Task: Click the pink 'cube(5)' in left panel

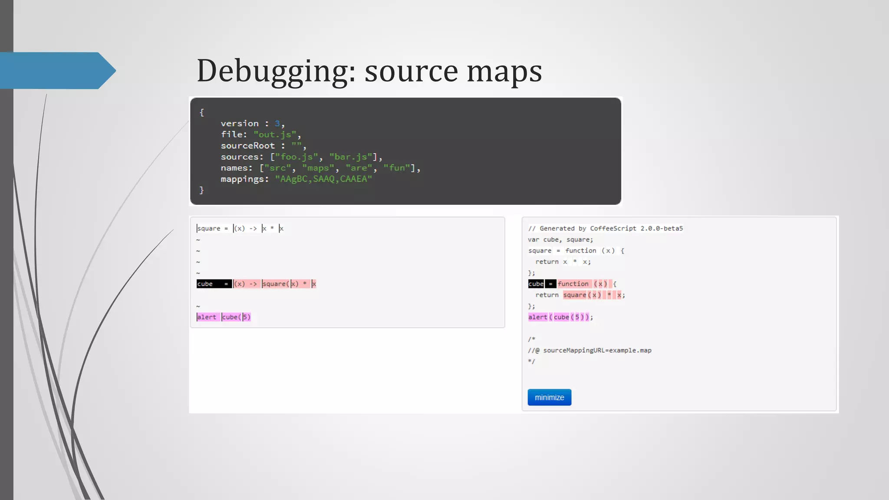Action: [236, 317]
